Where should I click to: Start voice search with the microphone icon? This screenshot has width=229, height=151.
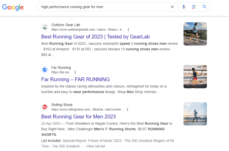(184, 7)
